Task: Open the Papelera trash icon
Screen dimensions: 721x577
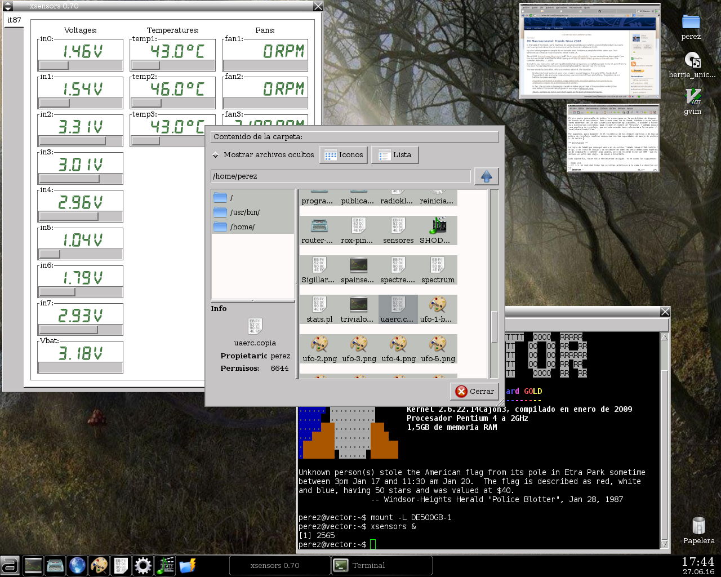Action: point(698,531)
